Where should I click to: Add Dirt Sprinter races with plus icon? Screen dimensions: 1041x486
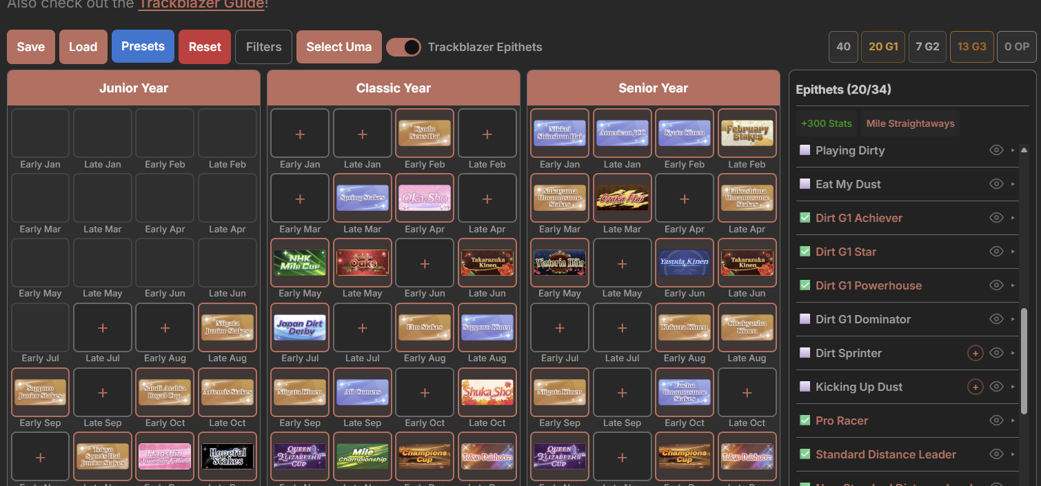[x=975, y=353]
